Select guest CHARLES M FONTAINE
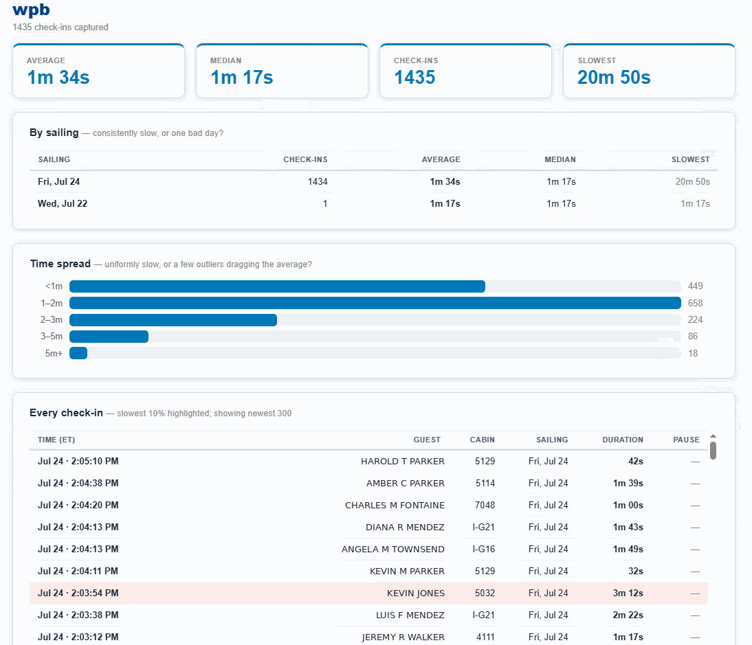Image resolution: width=752 pixels, height=645 pixels. tap(395, 506)
